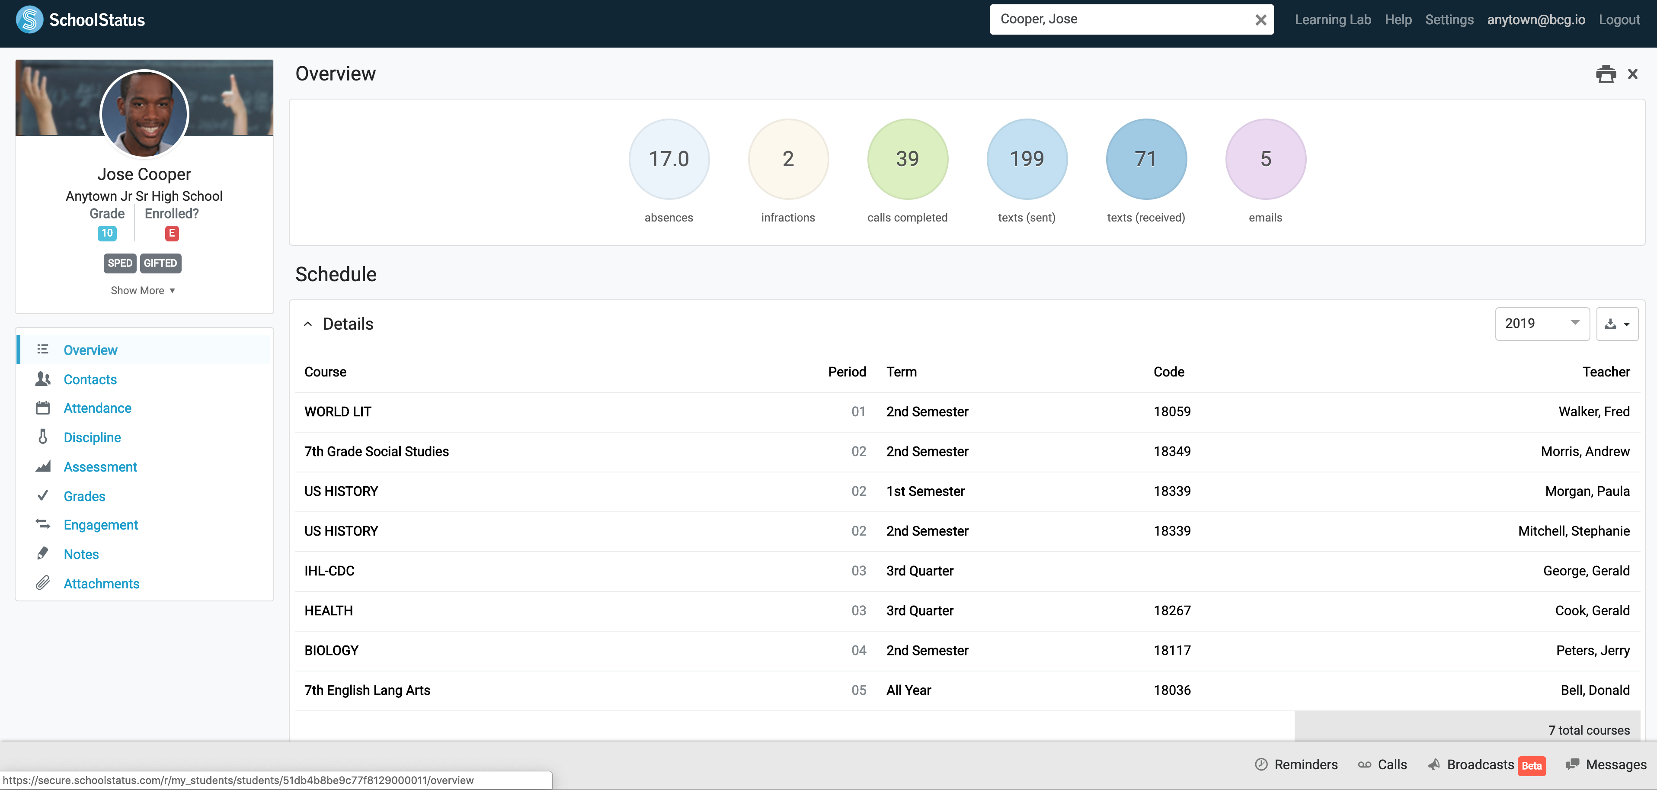Click teacher Mitchell, Stephanie
1657x790 pixels.
1574,530
